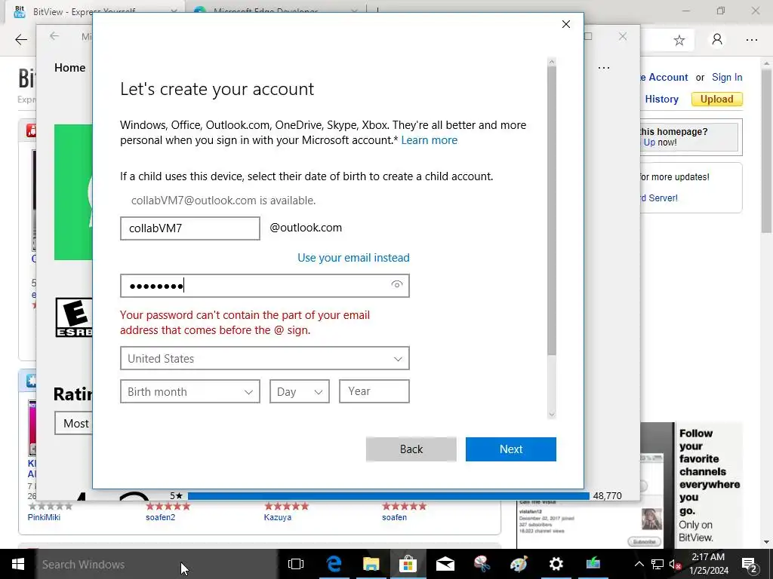Click the Upload button on BitView
Viewport: 773px width, 579px height.
click(717, 99)
